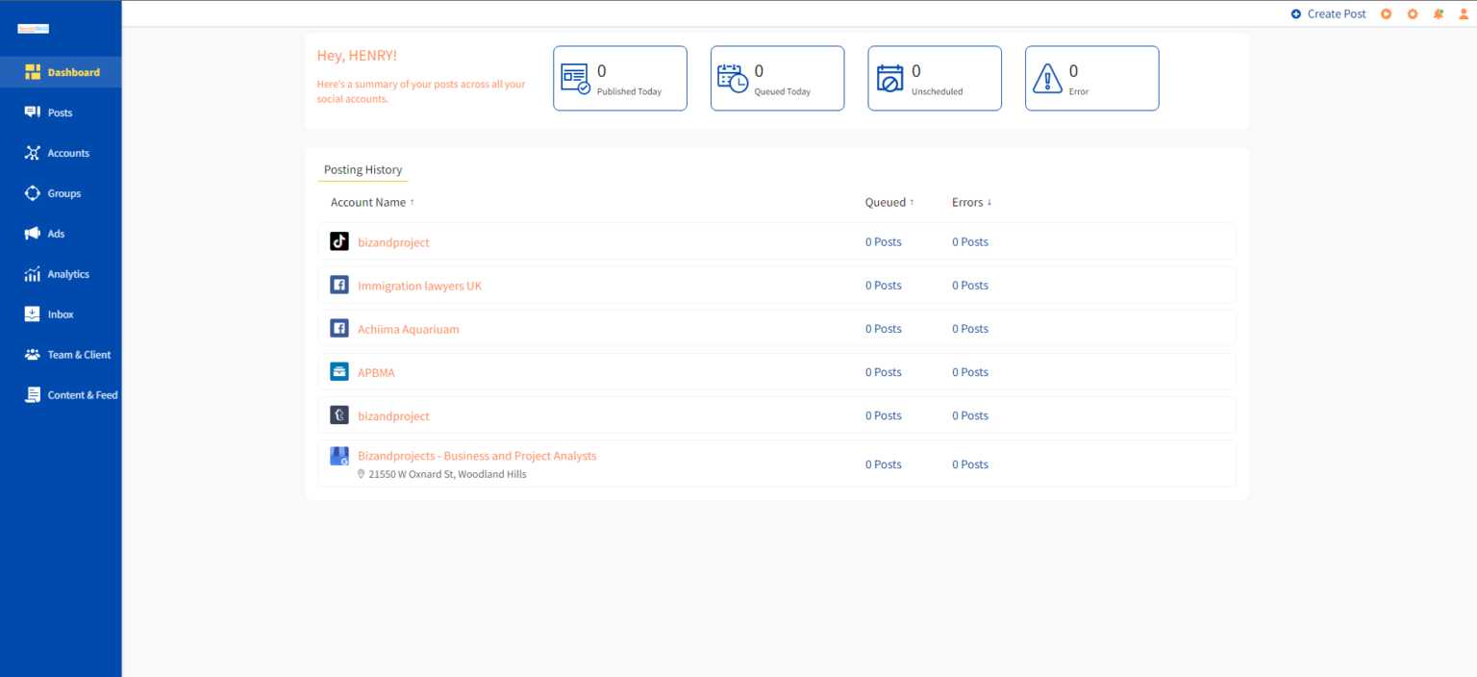This screenshot has height=677, width=1477.
Task: Open the Unscheduled posts card
Action: coord(934,78)
